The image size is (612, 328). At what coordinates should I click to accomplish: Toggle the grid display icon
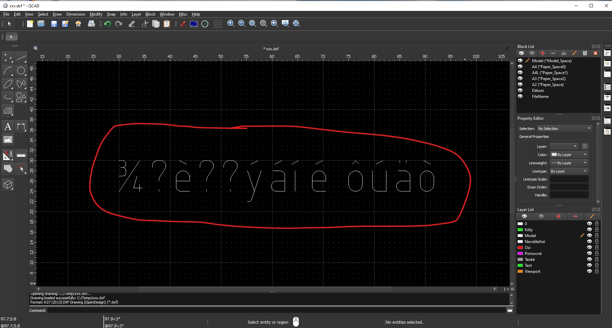point(218,24)
